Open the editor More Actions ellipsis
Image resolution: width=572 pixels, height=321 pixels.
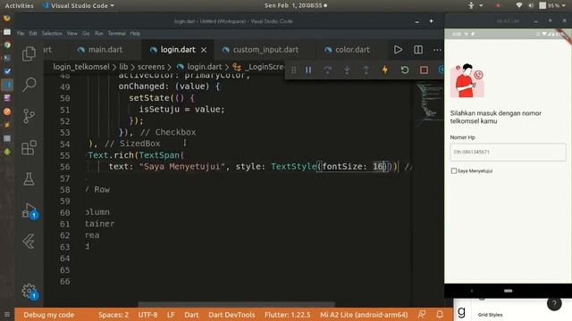point(437,50)
